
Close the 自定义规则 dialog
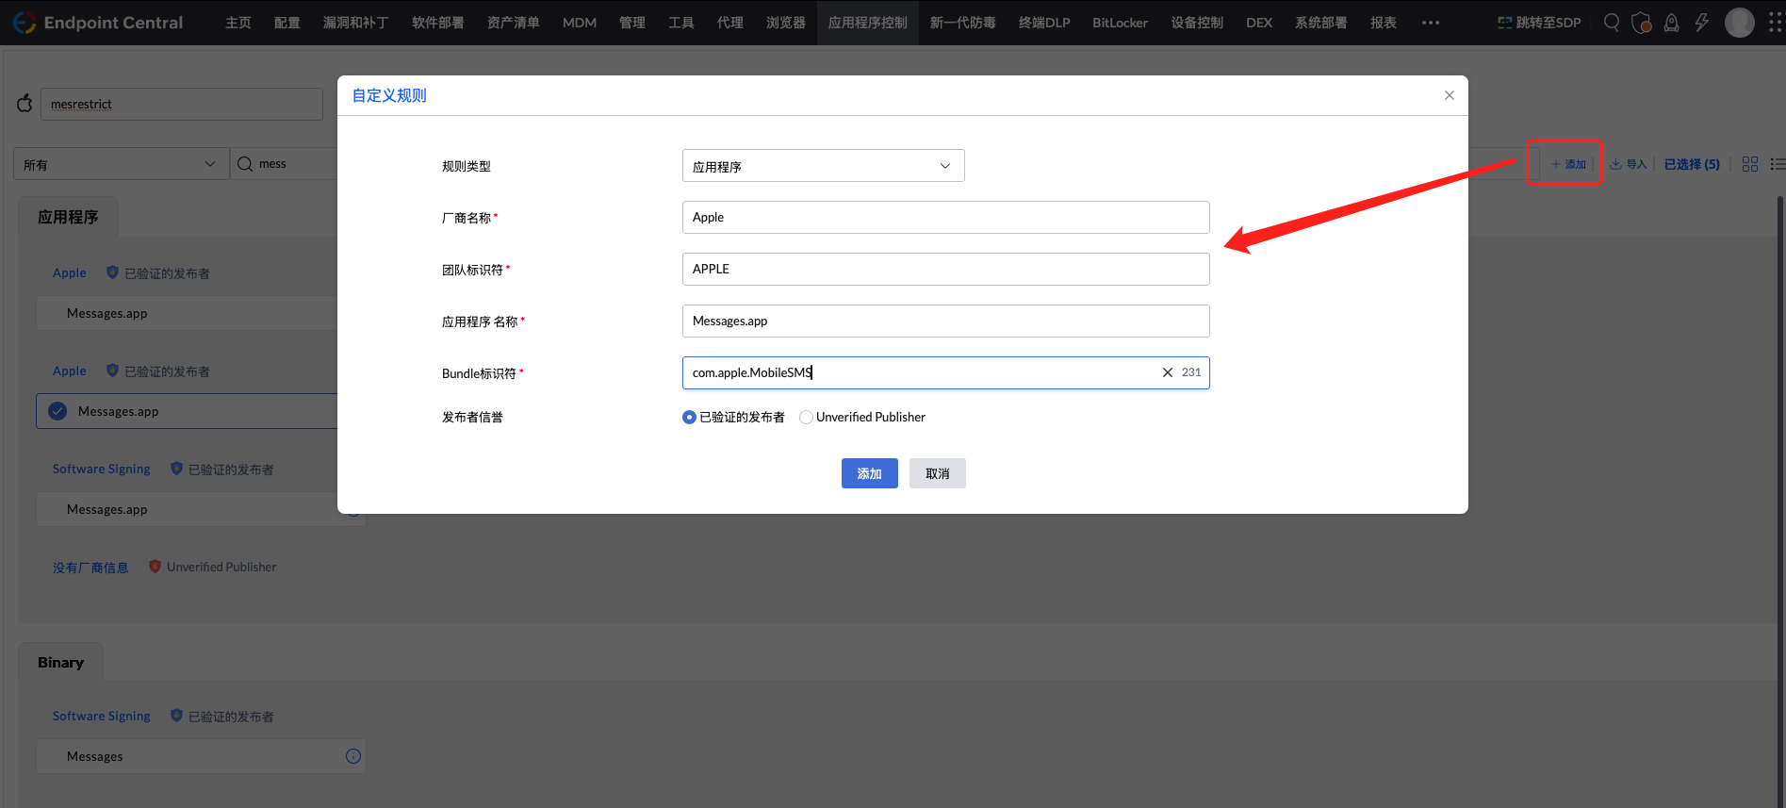(1449, 95)
